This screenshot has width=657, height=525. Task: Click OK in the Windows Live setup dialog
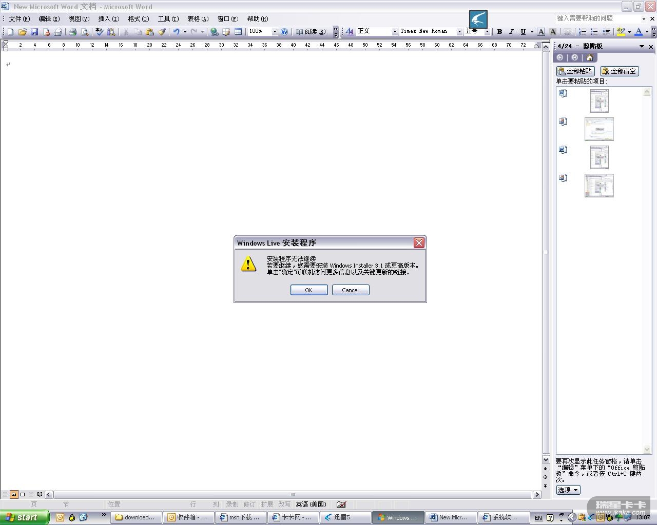tap(309, 290)
